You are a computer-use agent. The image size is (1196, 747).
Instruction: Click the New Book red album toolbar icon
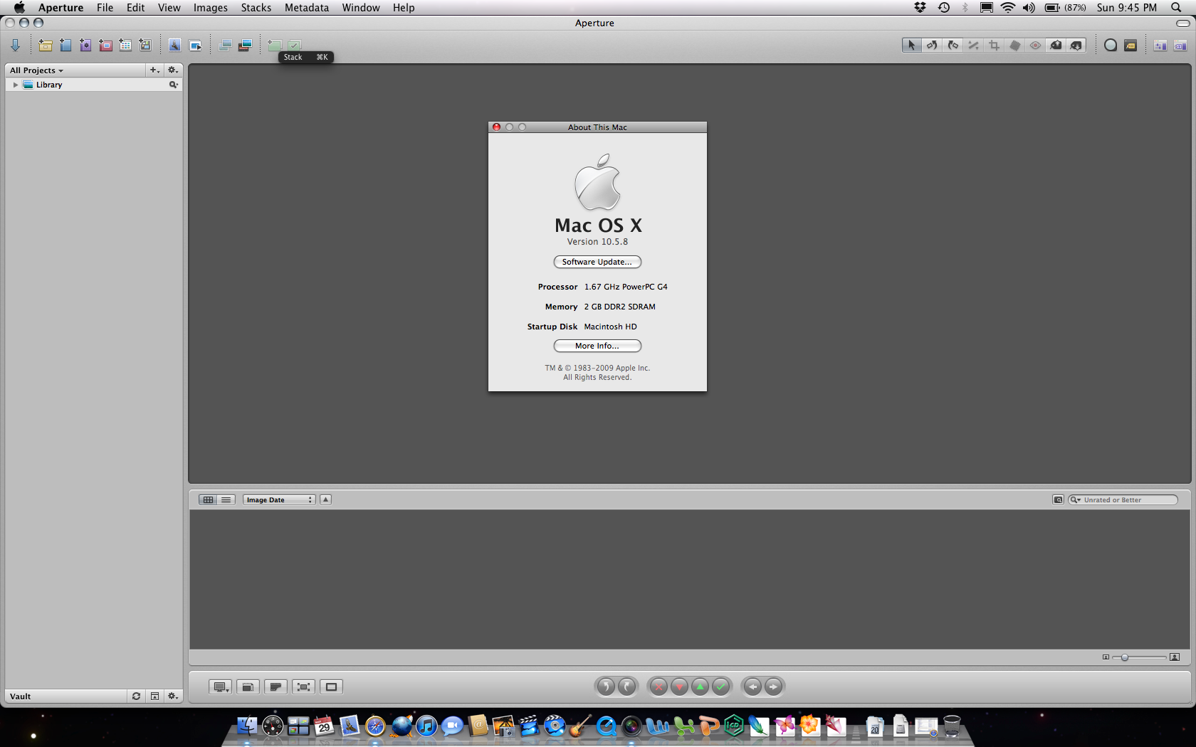pos(105,46)
